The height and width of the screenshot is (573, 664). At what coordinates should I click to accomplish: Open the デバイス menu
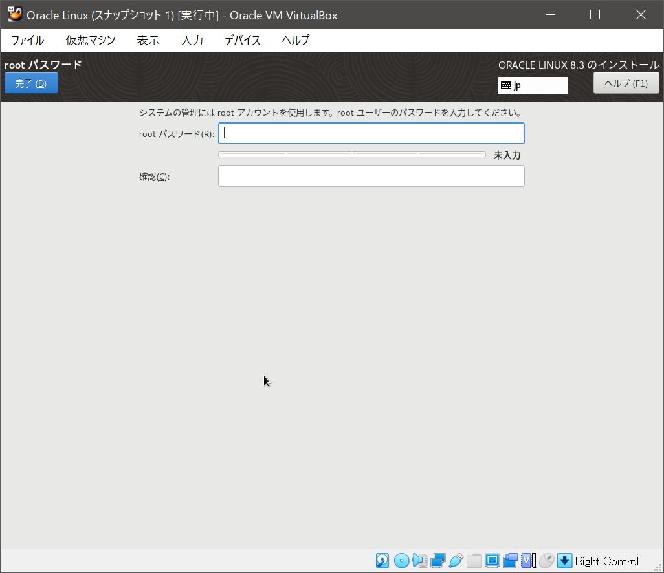point(243,41)
